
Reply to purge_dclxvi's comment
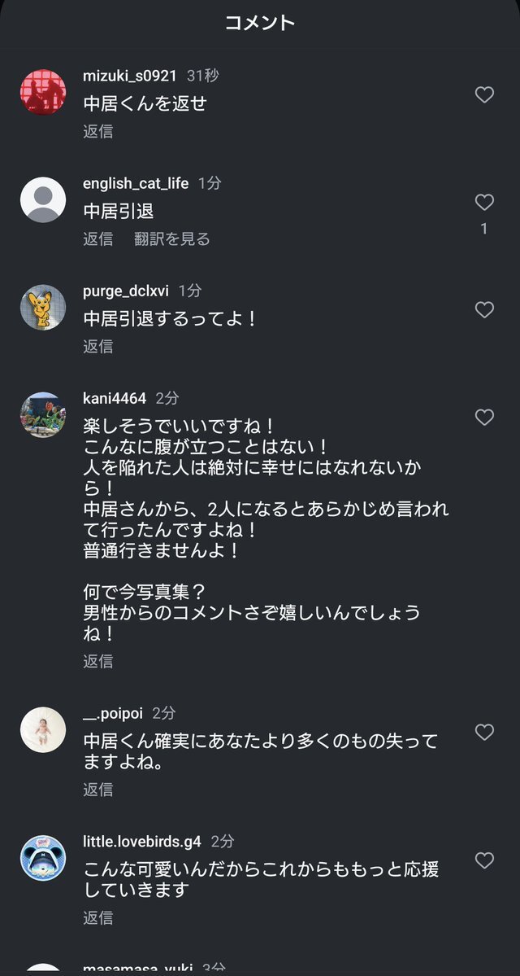point(97,346)
